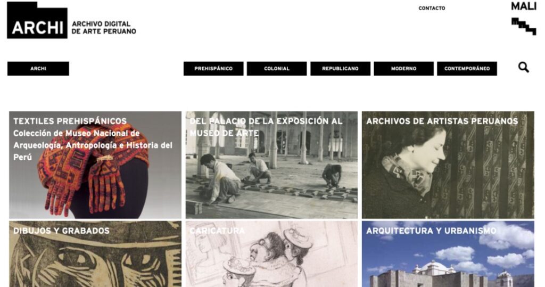Open the MALI staircase logo
Screen dimensions: 545x287
(524, 27)
